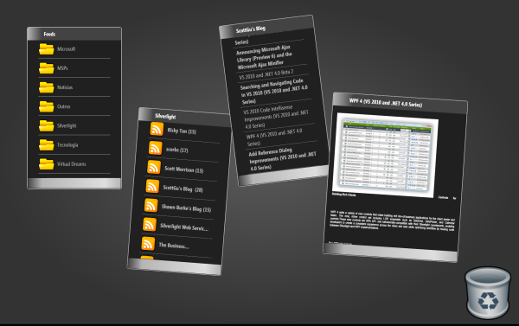Select the Outros label in Feeds
Viewport: 519px width, 326px height.
[x=63, y=106]
